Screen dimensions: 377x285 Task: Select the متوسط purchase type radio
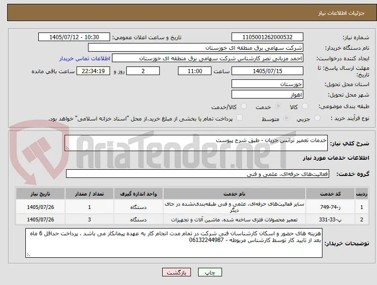coord(287,118)
